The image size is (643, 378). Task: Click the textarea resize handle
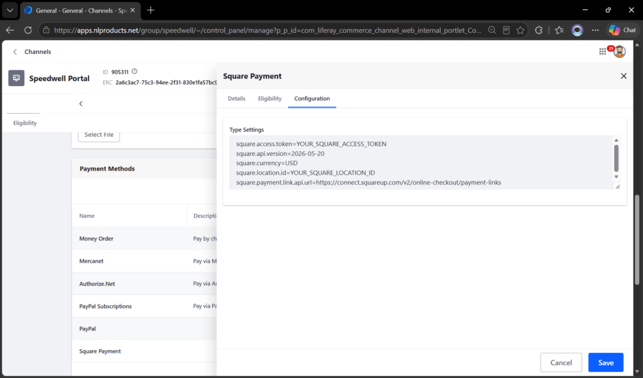618,186
